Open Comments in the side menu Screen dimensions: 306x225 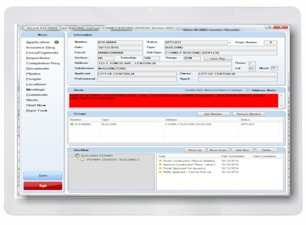click(x=37, y=95)
